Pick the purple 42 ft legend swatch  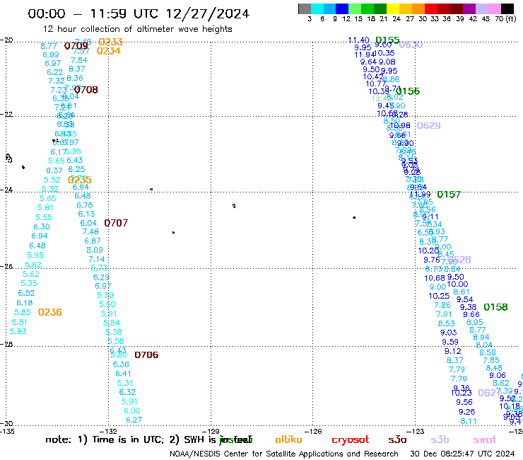469,8
